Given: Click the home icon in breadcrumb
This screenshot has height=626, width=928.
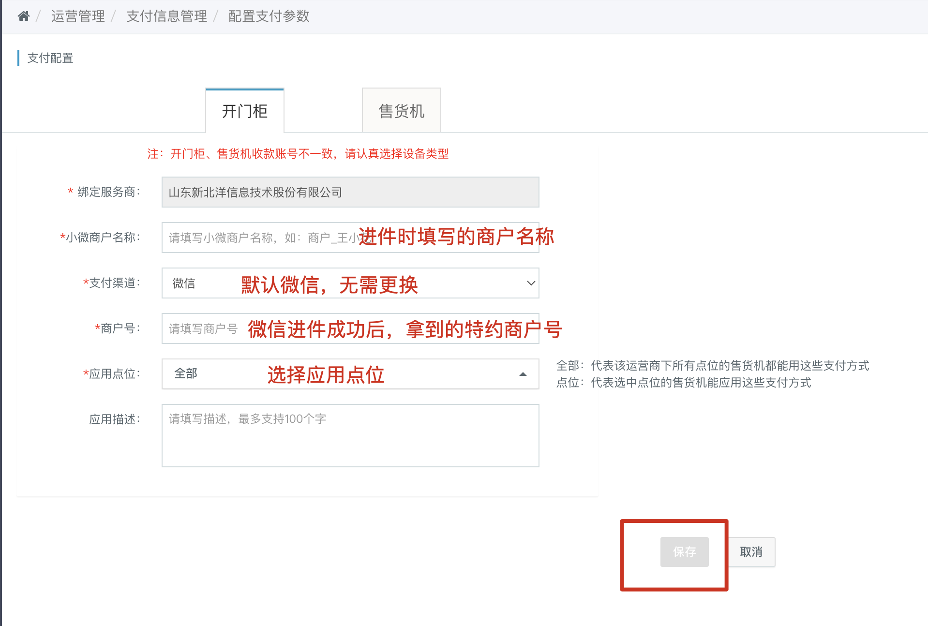Looking at the screenshot, I should [x=24, y=16].
